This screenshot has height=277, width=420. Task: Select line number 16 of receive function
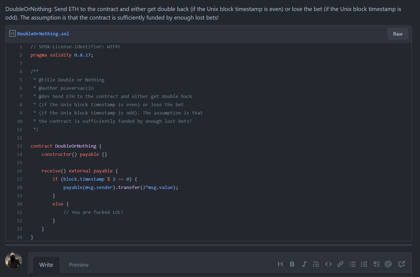click(x=20, y=171)
